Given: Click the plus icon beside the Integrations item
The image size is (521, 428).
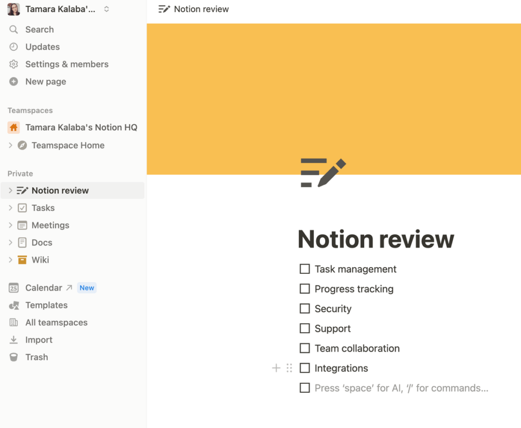Looking at the screenshot, I should (x=276, y=367).
